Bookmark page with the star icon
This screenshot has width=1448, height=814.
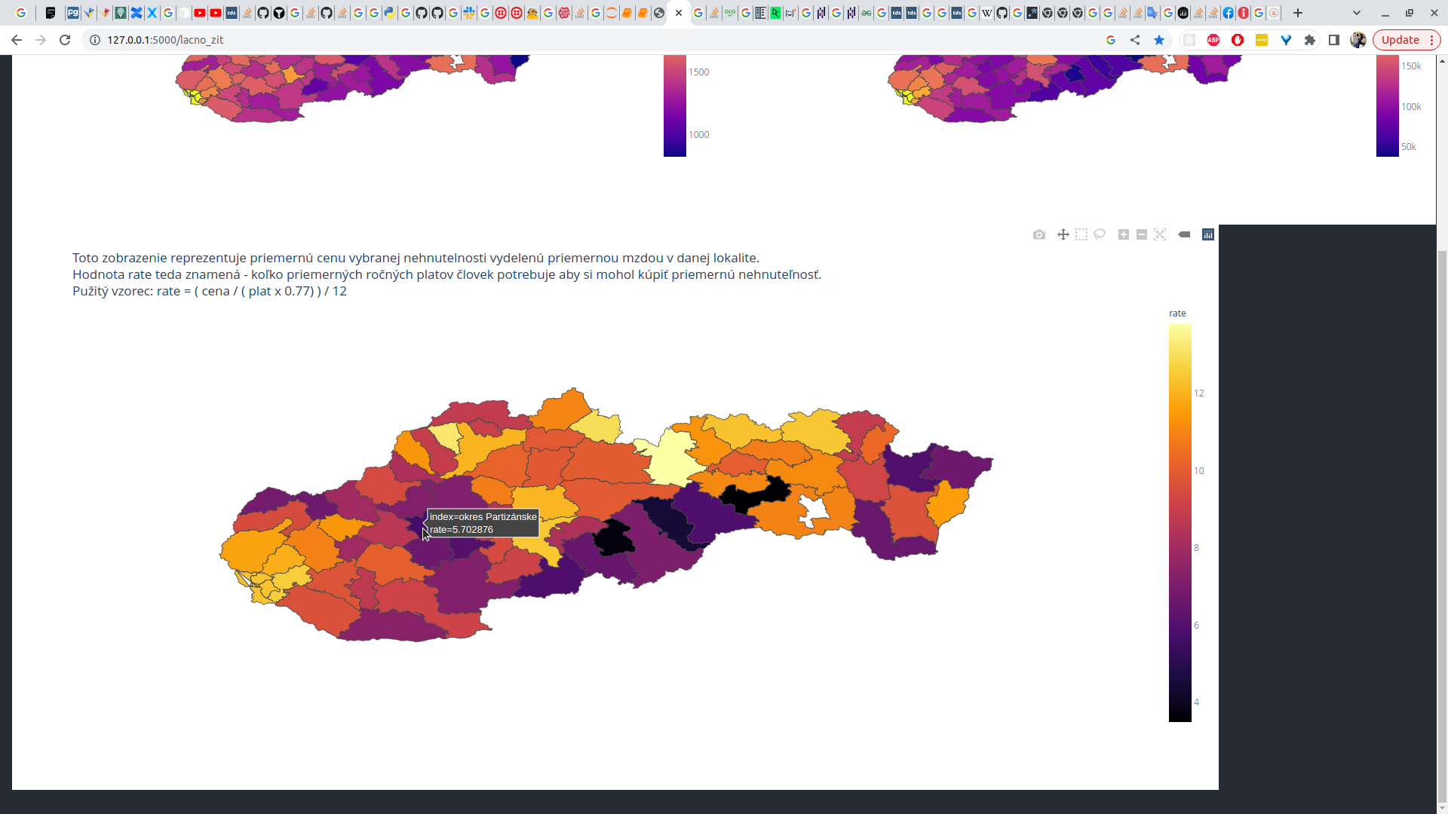point(1159,40)
